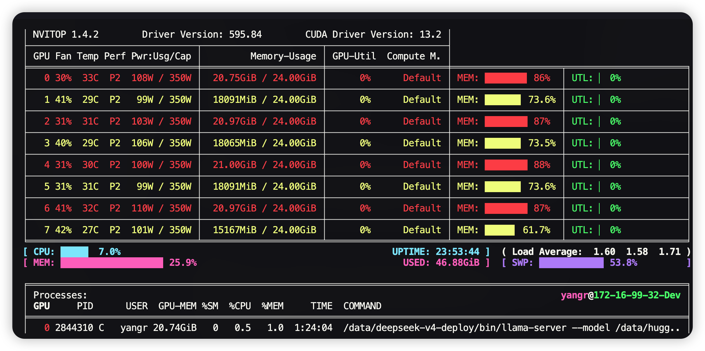Click the "yangr@172-16-99-32-Dev" host label
Image resolution: width=705 pixels, height=351 pixels.
click(621, 295)
